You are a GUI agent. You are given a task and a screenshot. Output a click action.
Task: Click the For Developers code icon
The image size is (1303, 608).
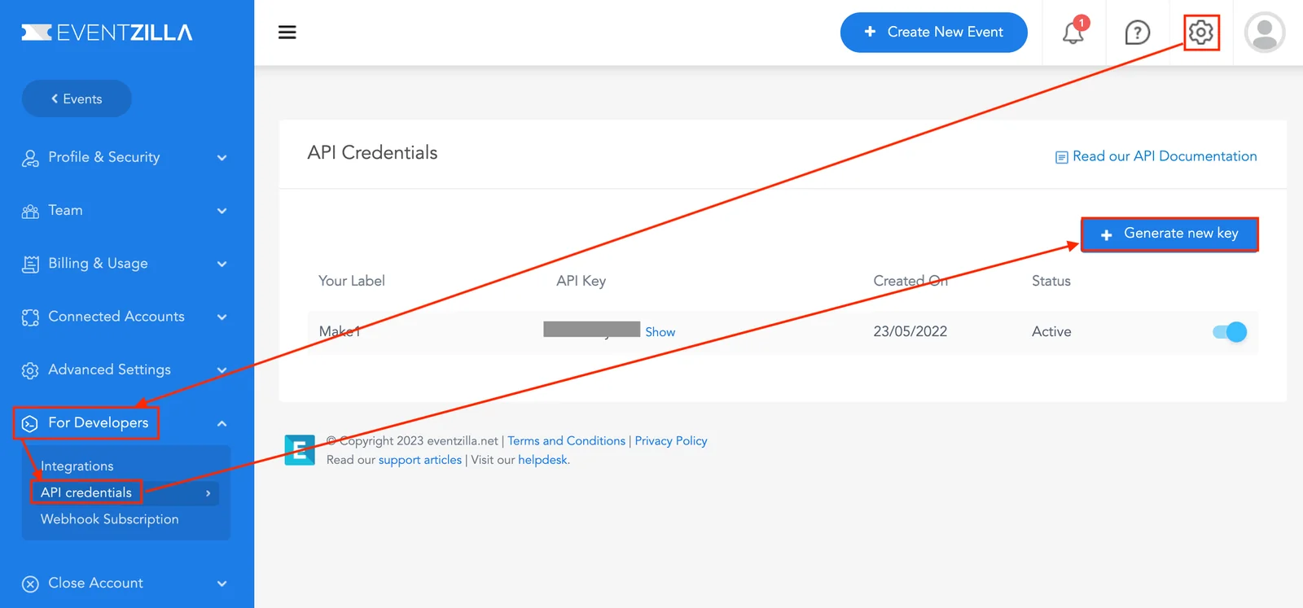pyautogui.click(x=30, y=423)
